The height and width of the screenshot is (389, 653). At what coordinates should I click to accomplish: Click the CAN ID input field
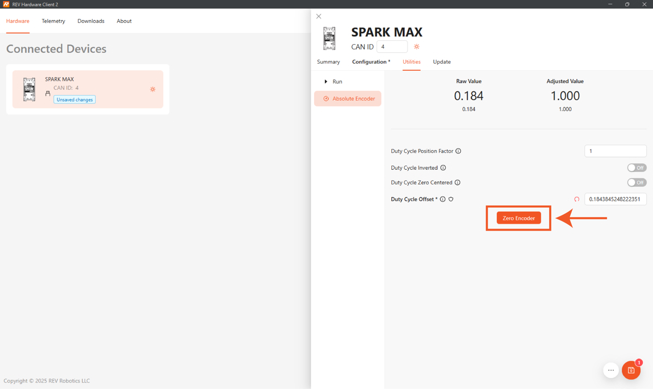click(392, 47)
